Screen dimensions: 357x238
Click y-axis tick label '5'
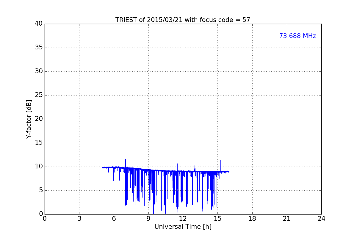click(x=41, y=190)
